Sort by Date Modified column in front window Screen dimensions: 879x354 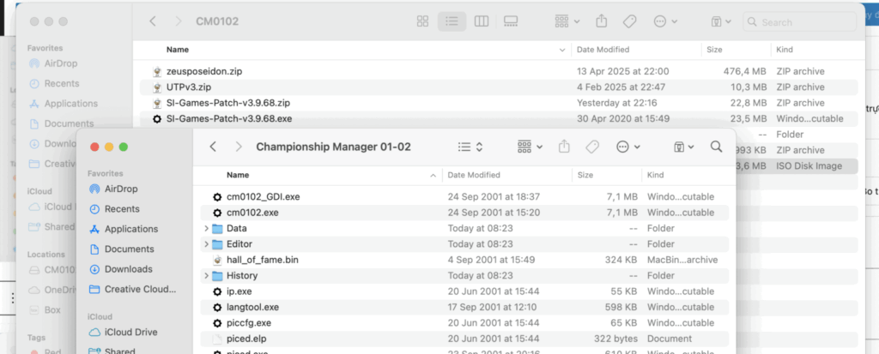(x=474, y=175)
